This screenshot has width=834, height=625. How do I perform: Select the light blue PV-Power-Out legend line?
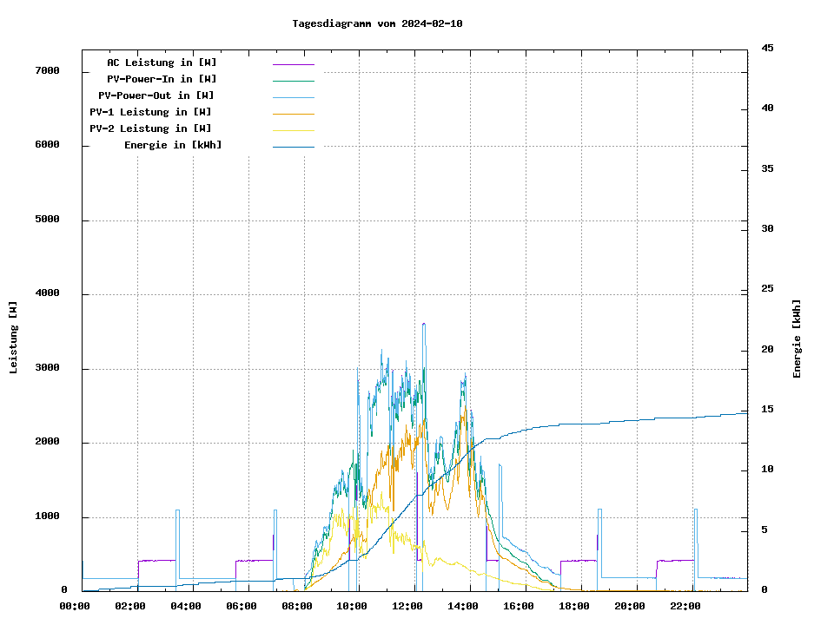[293, 96]
